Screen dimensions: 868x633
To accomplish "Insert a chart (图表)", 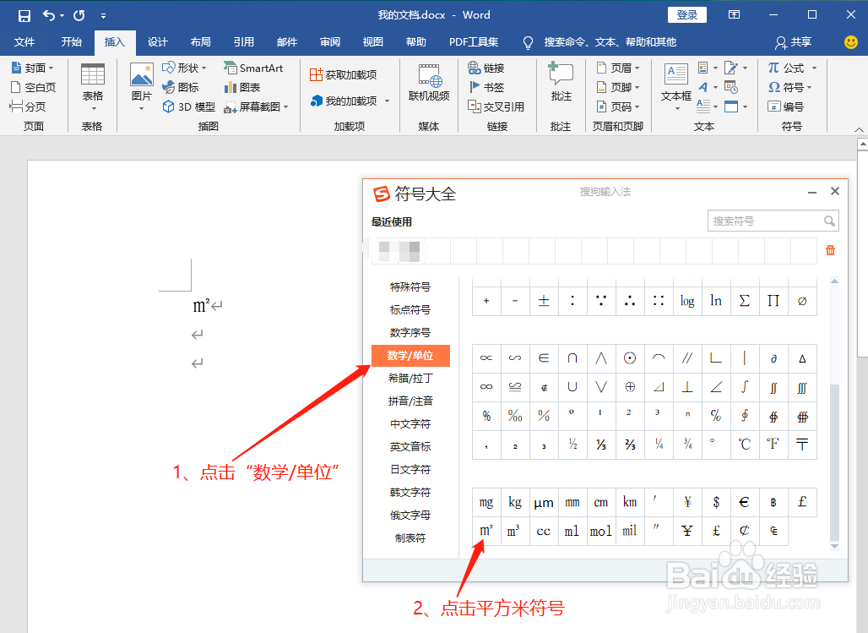I will click(x=244, y=87).
